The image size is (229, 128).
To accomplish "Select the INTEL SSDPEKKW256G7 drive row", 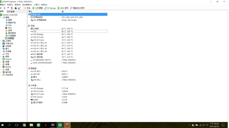I will (x=68, y=63).
